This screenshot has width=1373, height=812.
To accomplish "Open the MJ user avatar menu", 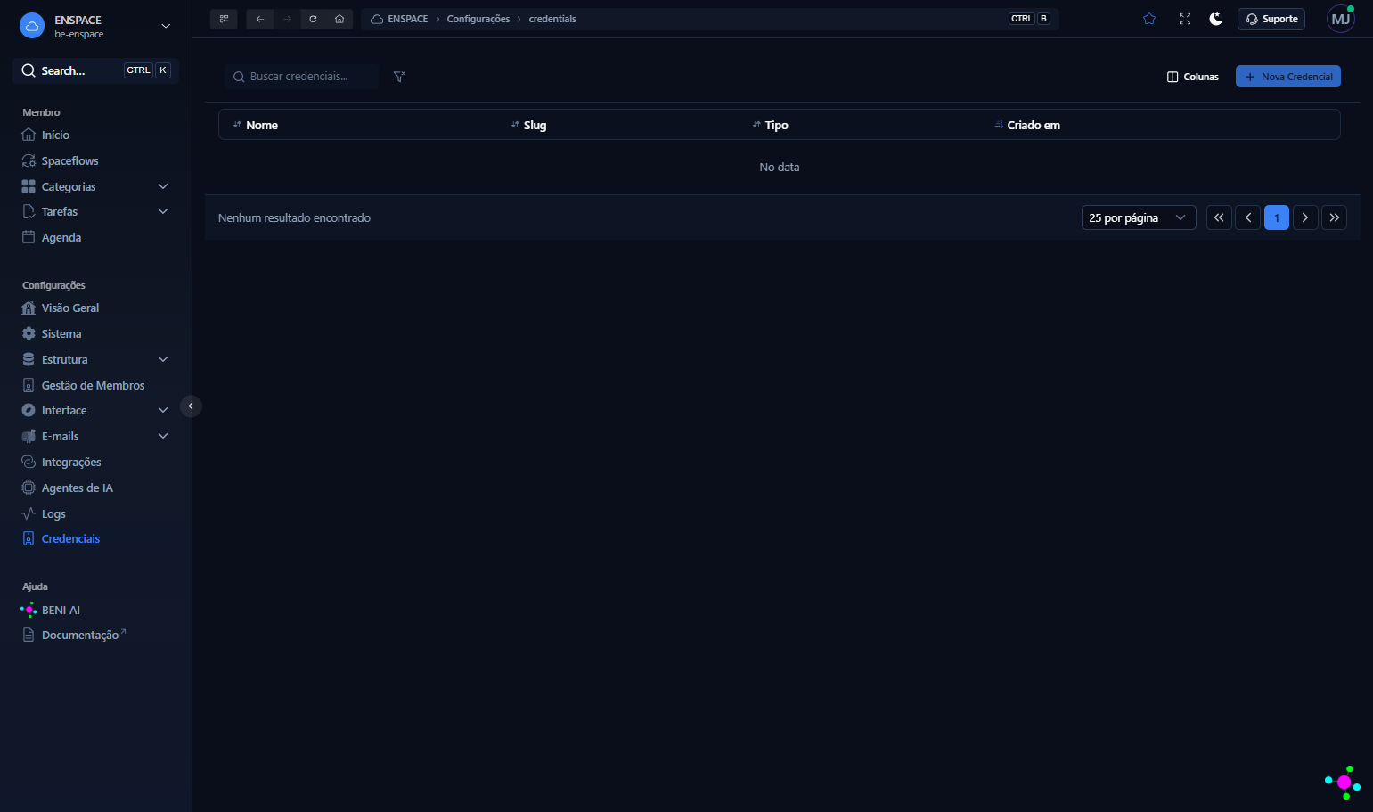I will pyautogui.click(x=1340, y=19).
